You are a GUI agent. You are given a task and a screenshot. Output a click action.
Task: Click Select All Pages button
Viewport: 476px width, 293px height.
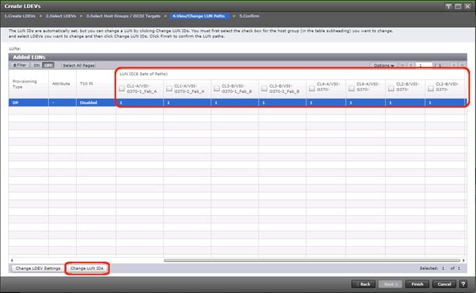(x=79, y=65)
